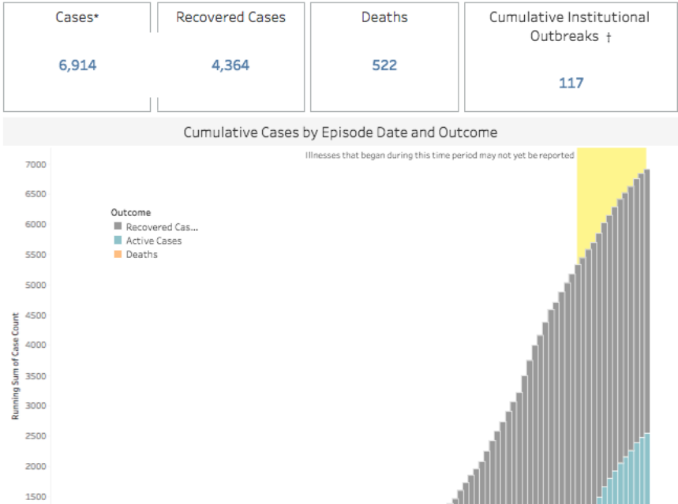Click the teal Active Cases legend swatch
This screenshot has height=504, width=678.
click(x=118, y=241)
